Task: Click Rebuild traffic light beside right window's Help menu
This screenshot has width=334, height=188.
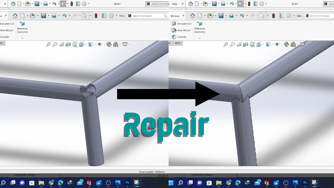Action: (249, 4)
